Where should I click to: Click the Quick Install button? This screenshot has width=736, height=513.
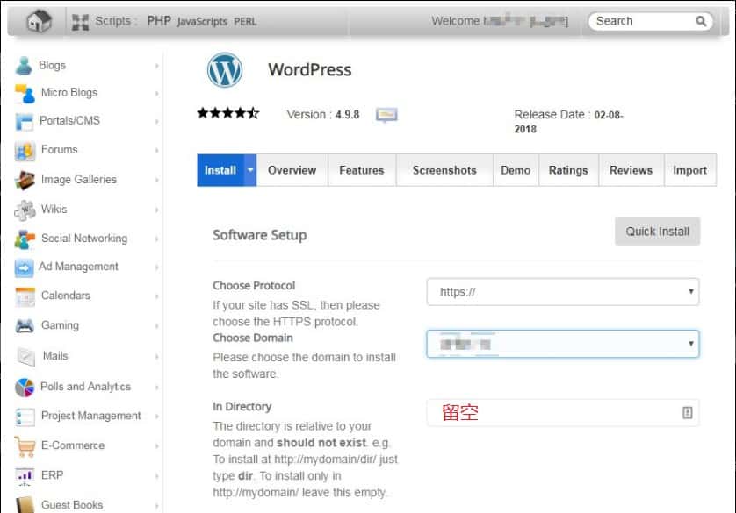(x=657, y=232)
